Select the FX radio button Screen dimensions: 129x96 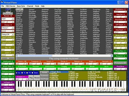pos(27,73)
